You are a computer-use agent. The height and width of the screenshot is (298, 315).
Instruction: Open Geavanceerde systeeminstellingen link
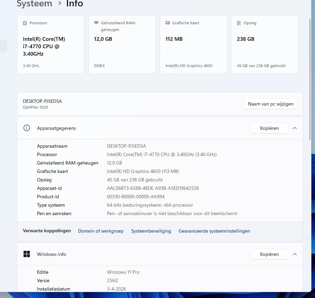(x=214, y=231)
